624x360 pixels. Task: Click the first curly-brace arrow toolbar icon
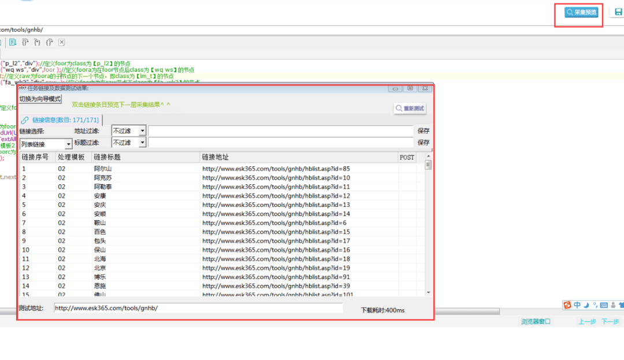pos(25,42)
